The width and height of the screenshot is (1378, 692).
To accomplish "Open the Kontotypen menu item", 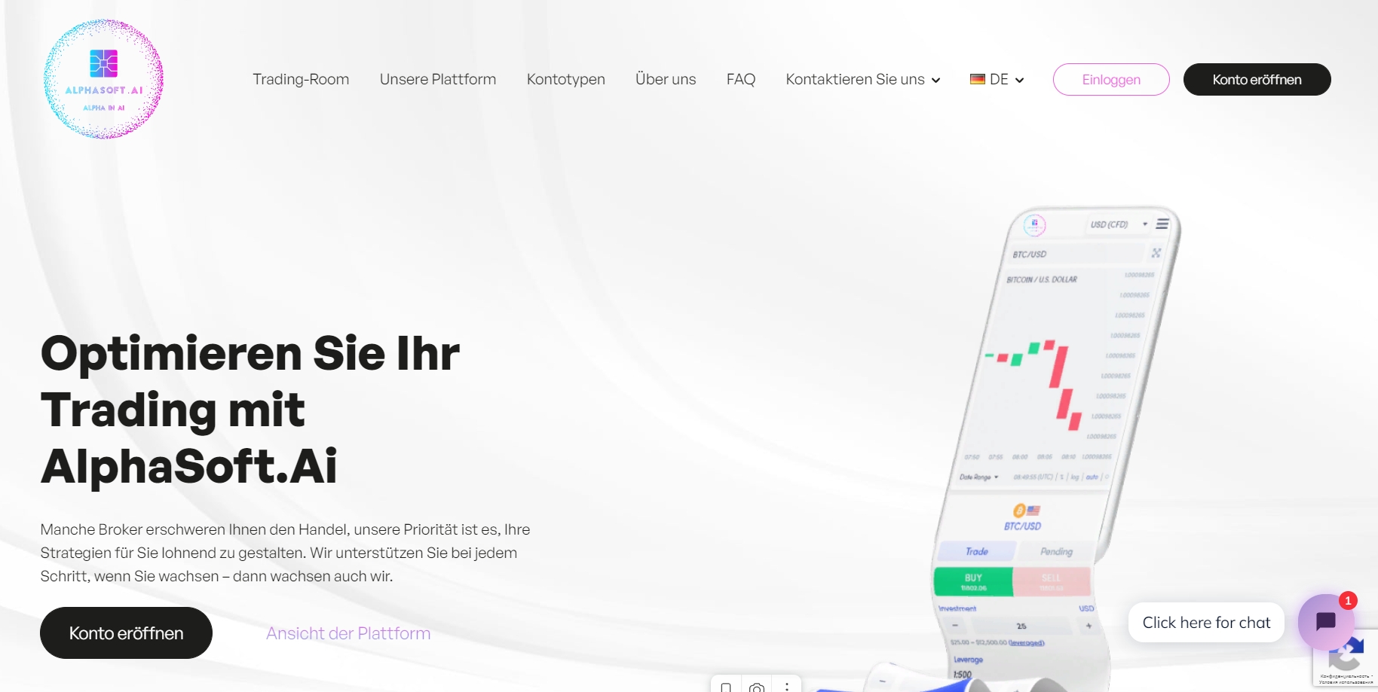I will click(x=565, y=80).
